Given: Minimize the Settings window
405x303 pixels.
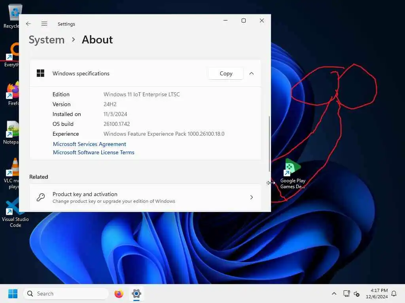Looking at the screenshot, I should click(225, 21).
